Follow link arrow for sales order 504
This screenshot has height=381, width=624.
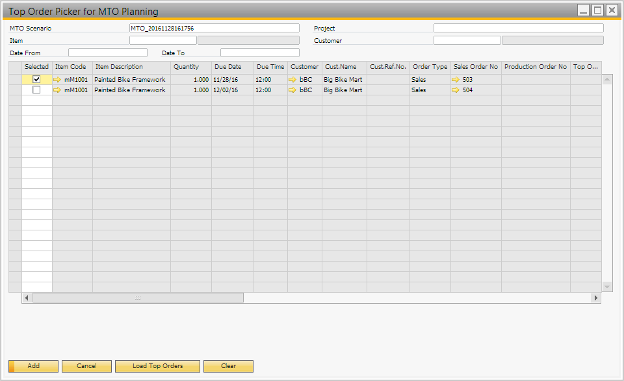point(456,90)
